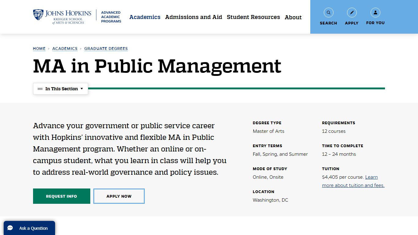Click the LOCATION label
The width and height of the screenshot is (418, 235).
[263, 192]
